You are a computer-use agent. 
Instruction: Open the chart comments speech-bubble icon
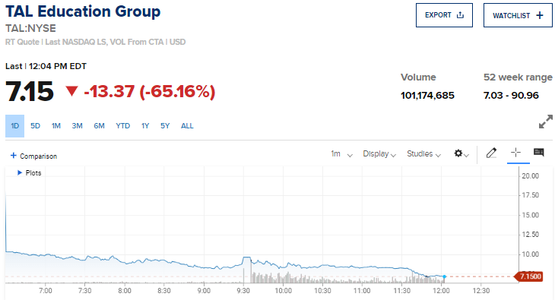pyautogui.click(x=539, y=153)
